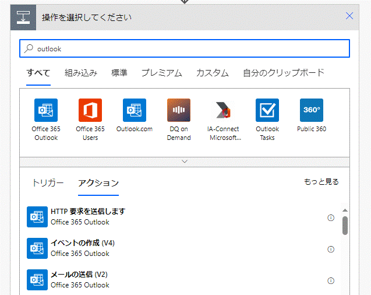Image resolution: width=371 pixels, height=295 pixels.
Task: Click the actions list scrollbar thumb
Action: 345,226
